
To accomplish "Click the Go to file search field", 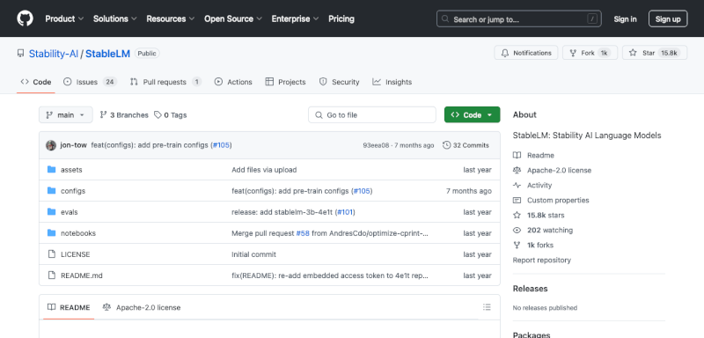I will (371, 115).
